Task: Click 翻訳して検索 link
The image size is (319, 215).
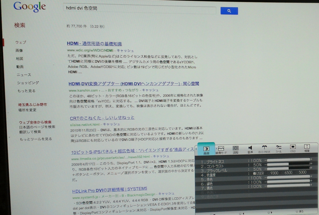Action: (30, 132)
